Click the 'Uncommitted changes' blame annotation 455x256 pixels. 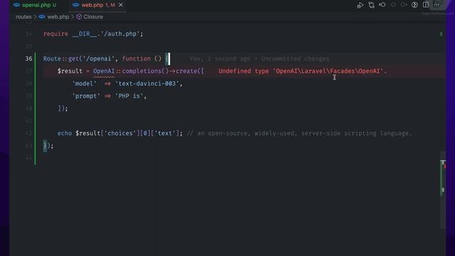click(x=295, y=59)
